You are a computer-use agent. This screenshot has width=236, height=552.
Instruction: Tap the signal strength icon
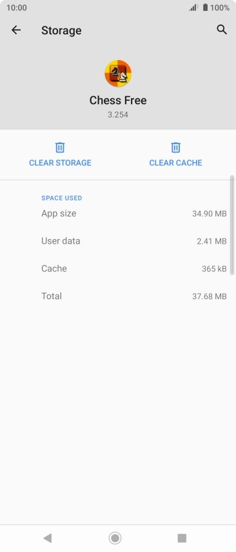tap(193, 7)
